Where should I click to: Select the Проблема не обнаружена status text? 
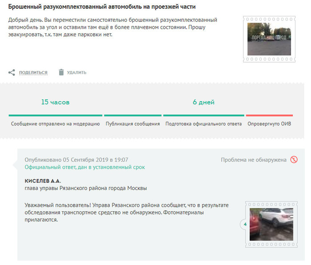[254, 160]
